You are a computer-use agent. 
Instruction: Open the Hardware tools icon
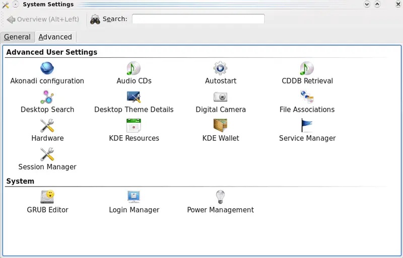pos(47,126)
